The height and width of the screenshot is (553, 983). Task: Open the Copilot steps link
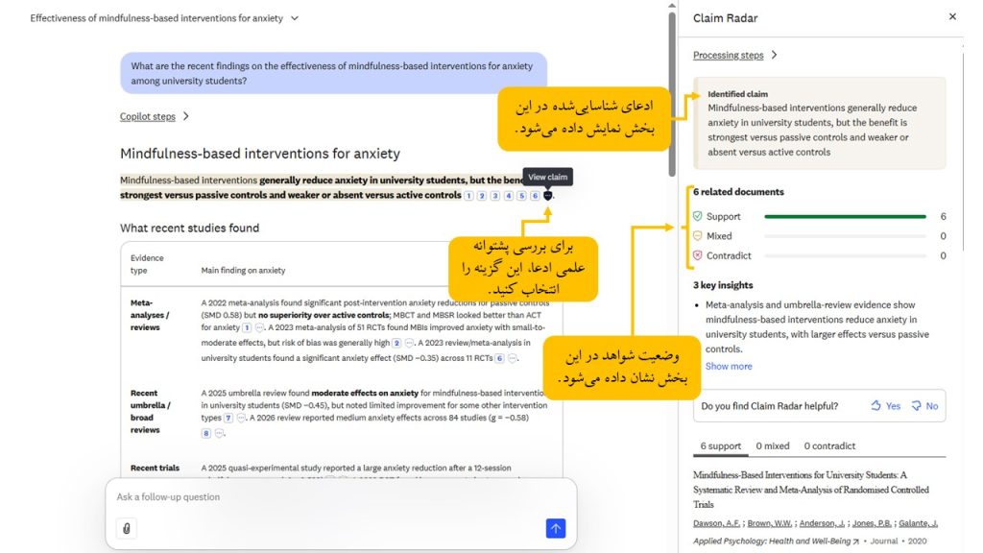pos(147,116)
